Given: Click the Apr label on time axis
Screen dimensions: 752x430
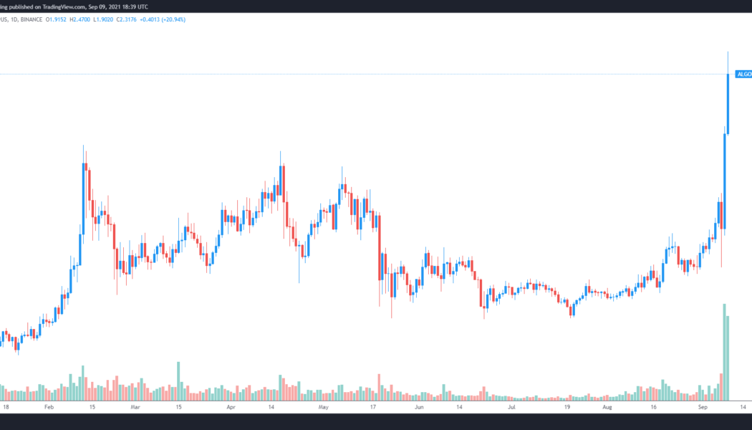Looking at the screenshot, I should (x=231, y=406).
